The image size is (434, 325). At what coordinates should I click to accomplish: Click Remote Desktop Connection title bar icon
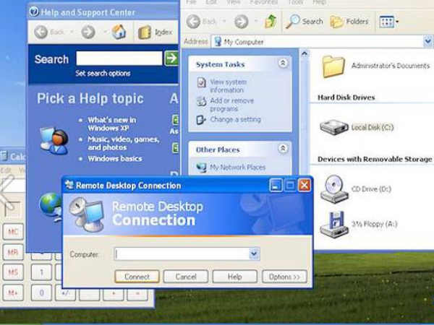point(69,185)
